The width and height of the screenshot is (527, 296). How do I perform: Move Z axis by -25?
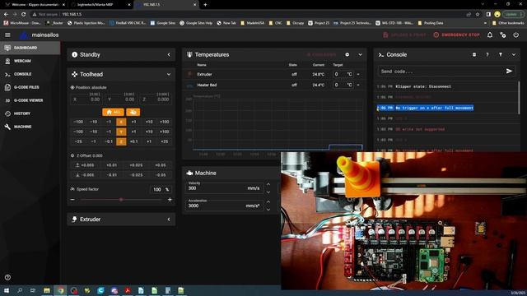point(78,141)
